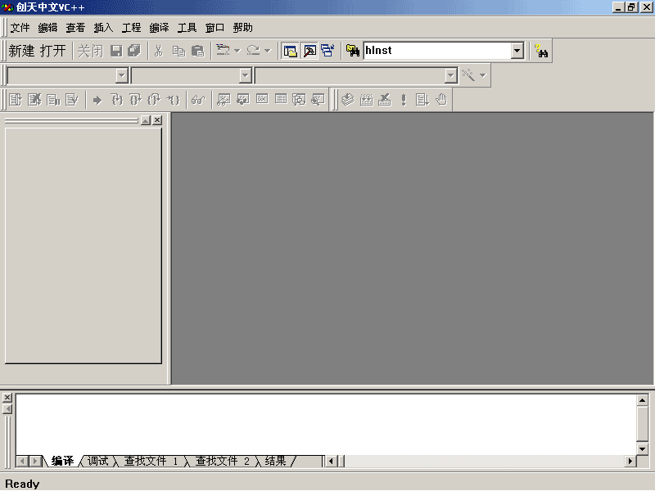Click the Cut scissors icon
655x491 pixels.
[x=158, y=51]
